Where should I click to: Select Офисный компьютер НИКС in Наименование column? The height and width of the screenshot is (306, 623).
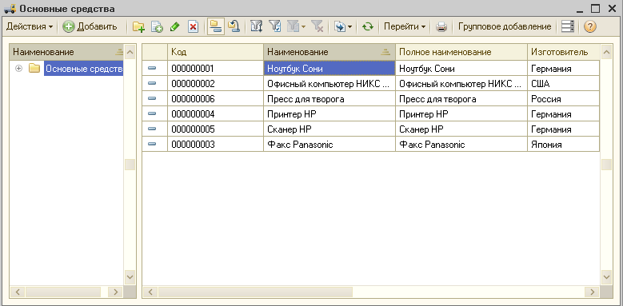(329, 83)
